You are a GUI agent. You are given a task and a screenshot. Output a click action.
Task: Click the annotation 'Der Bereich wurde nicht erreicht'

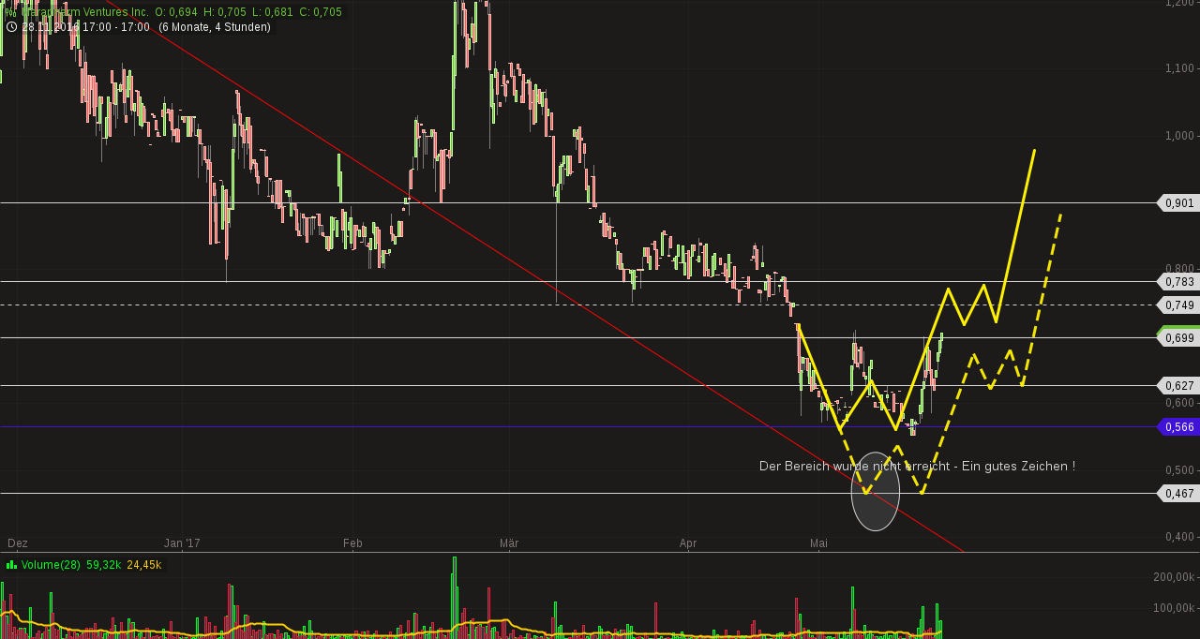917,466
